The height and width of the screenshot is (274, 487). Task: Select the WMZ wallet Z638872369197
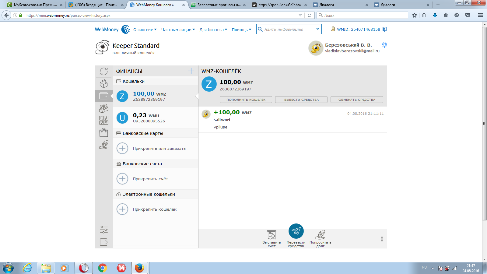coord(156,96)
